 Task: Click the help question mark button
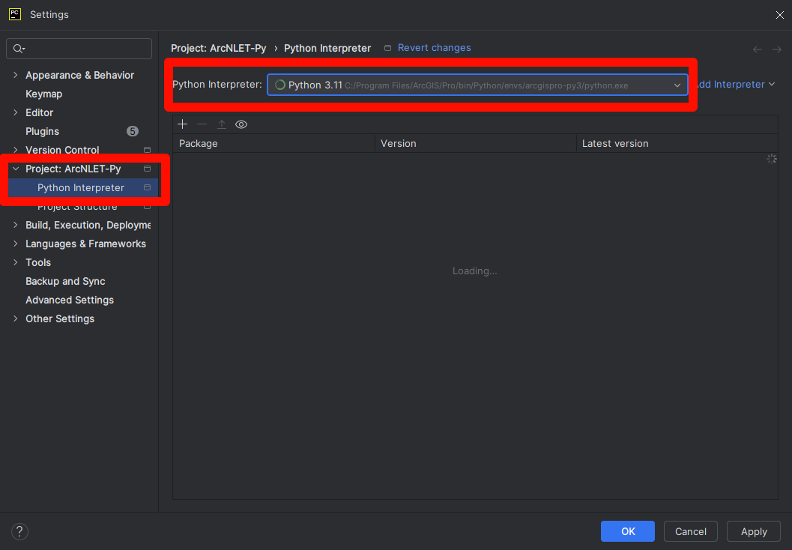(x=19, y=531)
